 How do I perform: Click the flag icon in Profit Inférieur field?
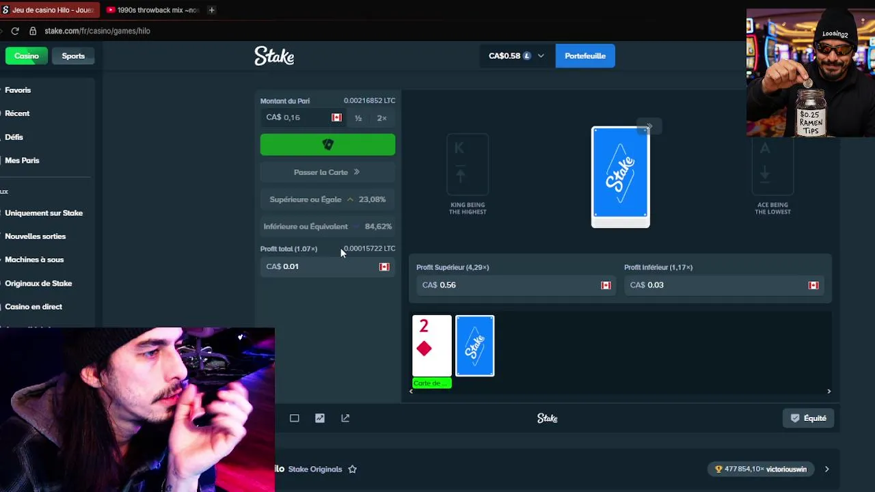pos(813,285)
